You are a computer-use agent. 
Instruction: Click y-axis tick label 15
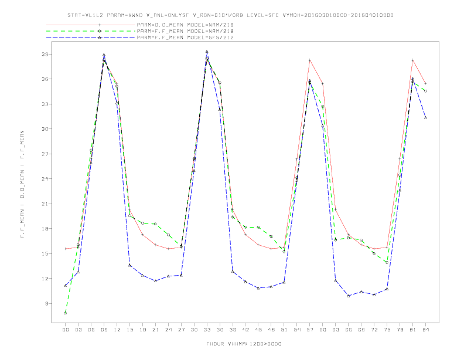pyautogui.click(x=45, y=253)
